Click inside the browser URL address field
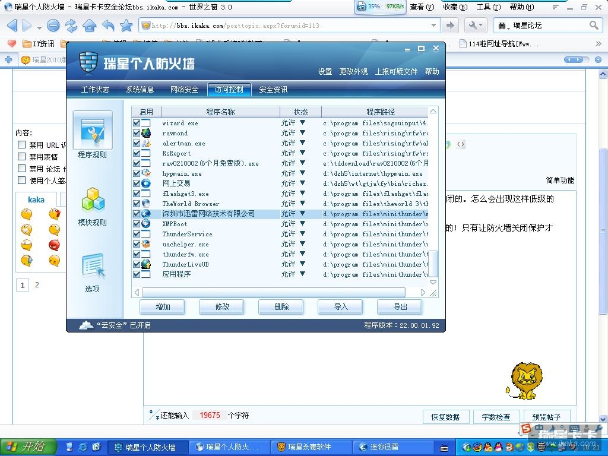The image size is (608, 456). 289,26
